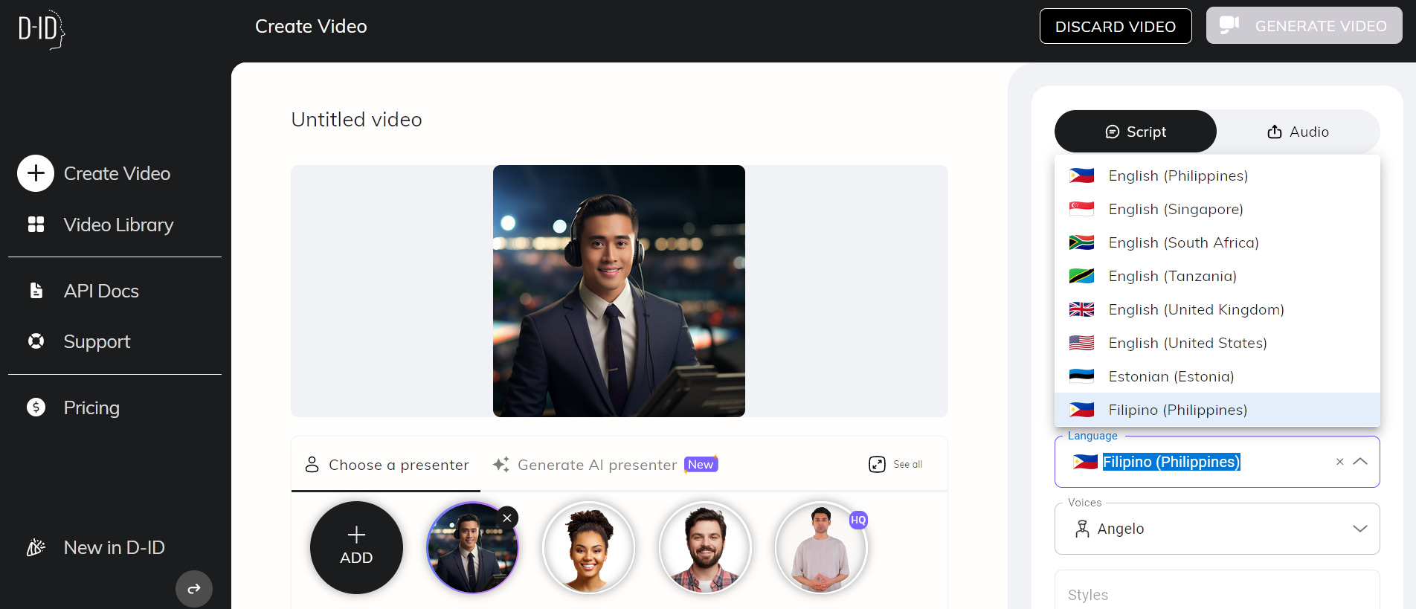Click the presenter preview image

click(x=619, y=291)
